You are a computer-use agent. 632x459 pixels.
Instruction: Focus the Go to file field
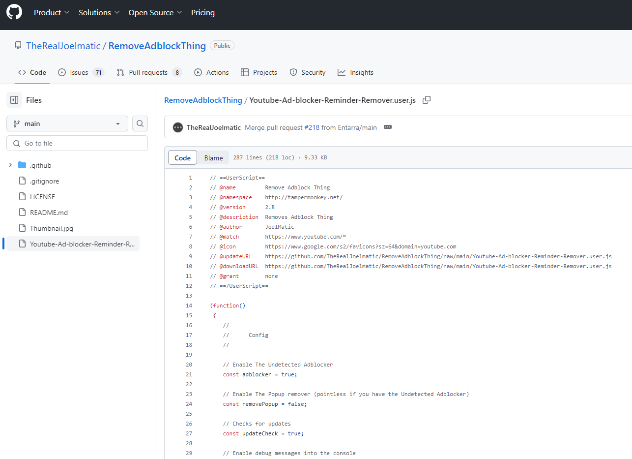[77, 143]
